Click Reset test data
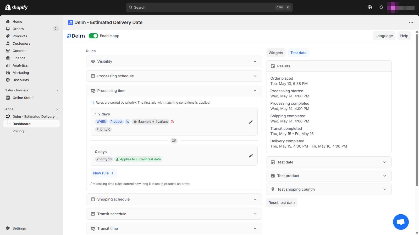This screenshot has height=235, width=419. point(282,203)
